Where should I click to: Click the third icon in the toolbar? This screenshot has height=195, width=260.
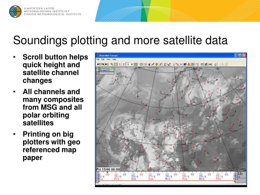106,64
